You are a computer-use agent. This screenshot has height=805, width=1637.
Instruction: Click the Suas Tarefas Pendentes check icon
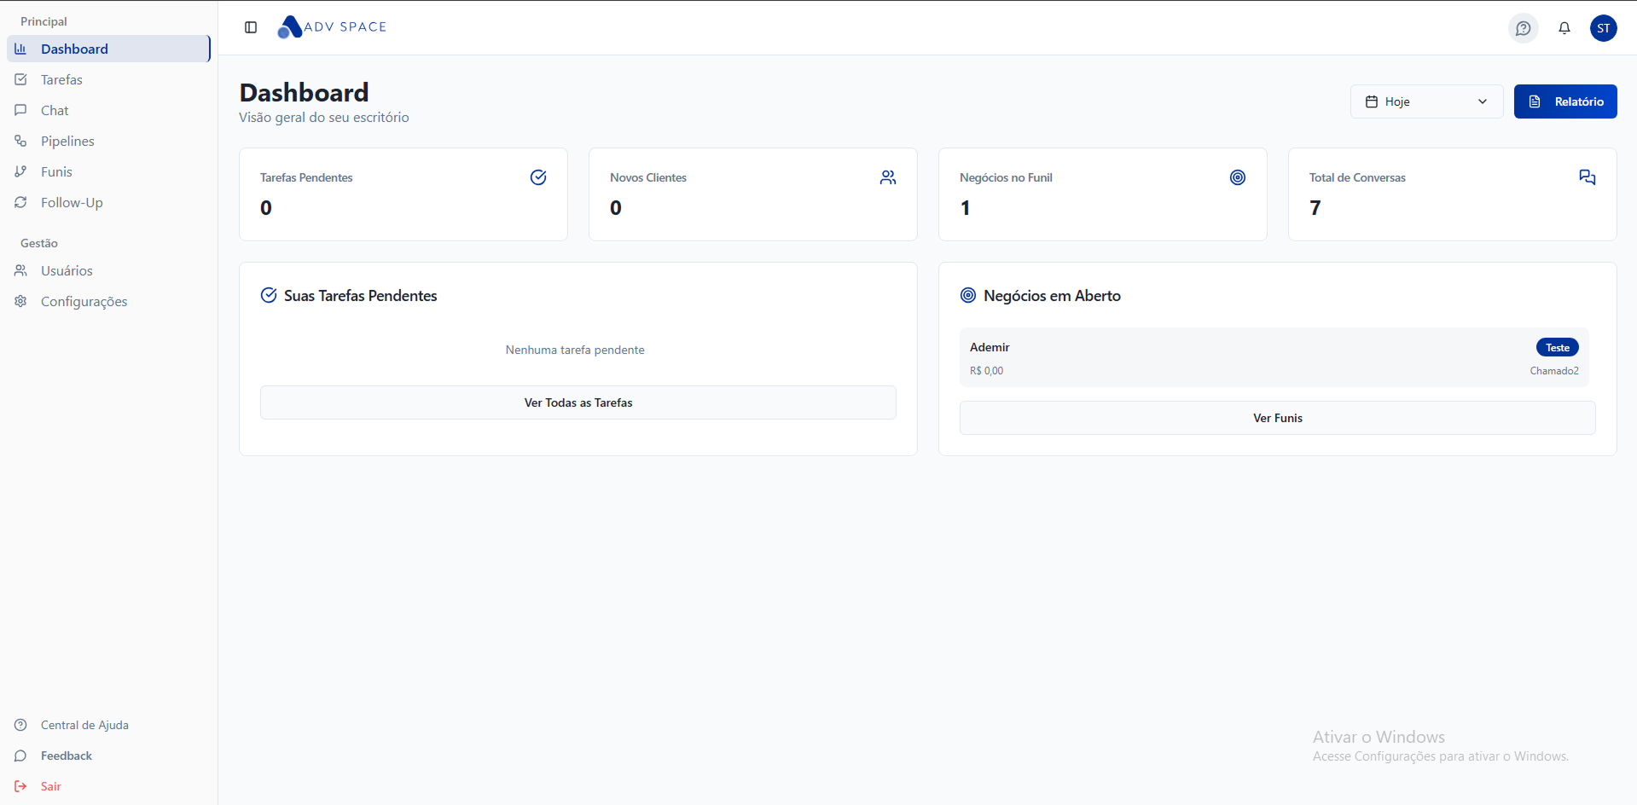coord(269,295)
